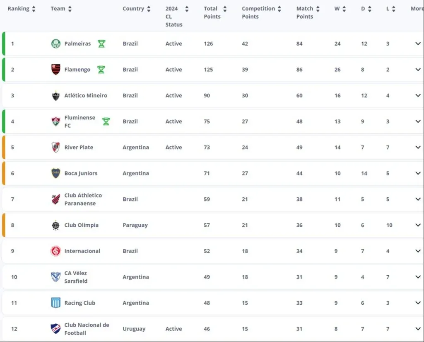Click the Flamengo club crest icon
Image resolution: width=424 pixels, height=342 pixels.
[55, 70]
